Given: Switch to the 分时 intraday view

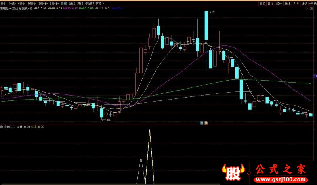Looking at the screenshot, I should [4, 4].
